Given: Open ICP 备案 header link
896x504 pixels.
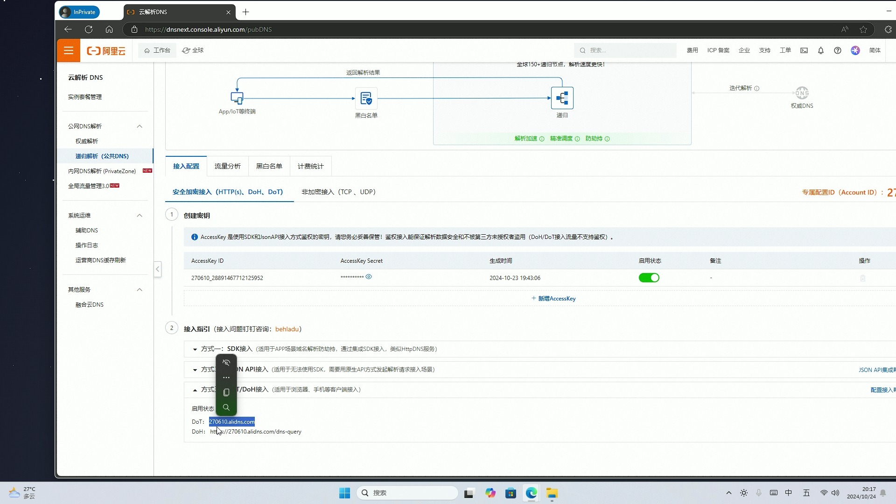Looking at the screenshot, I should click(x=718, y=50).
